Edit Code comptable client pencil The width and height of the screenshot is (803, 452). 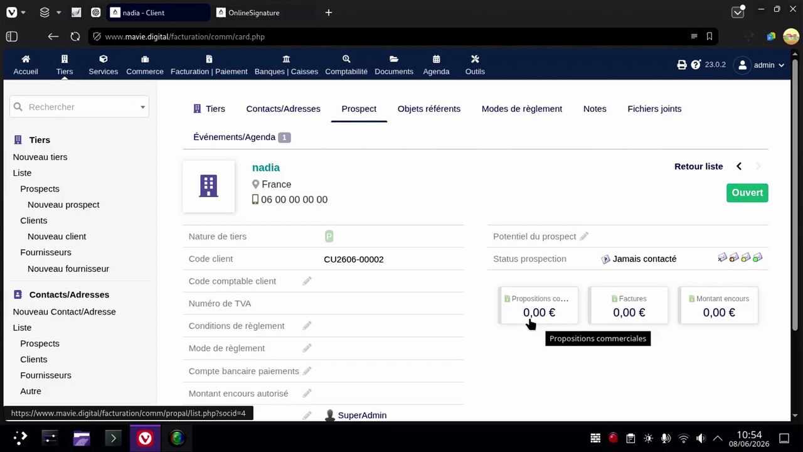coord(307,281)
